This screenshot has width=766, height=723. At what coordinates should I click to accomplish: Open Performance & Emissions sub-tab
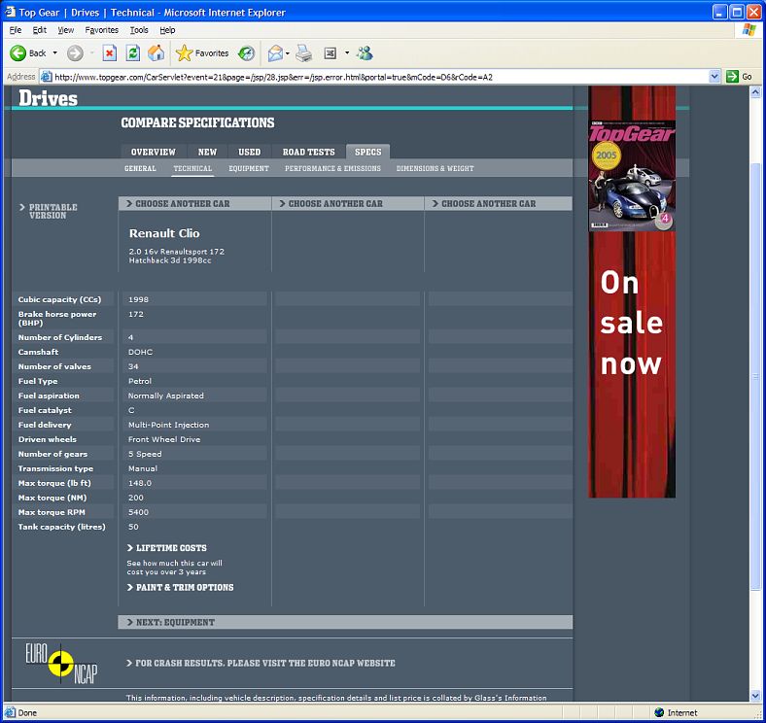[x=332, y=168]
